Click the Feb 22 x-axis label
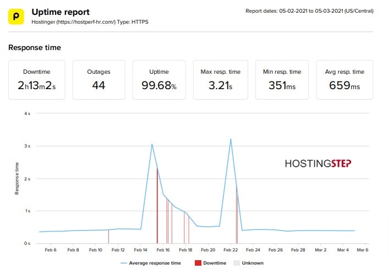Viewport: 388px width, 269px height. [231, 250]
